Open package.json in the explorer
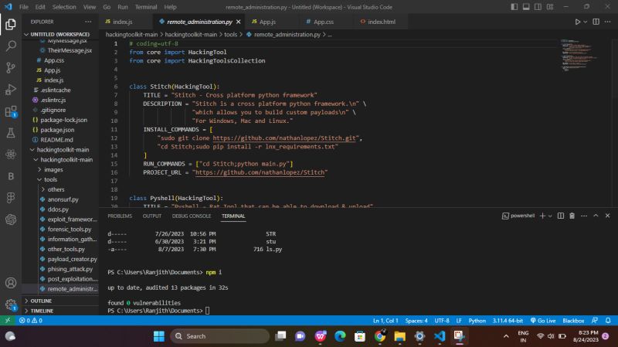 tap(57, 130)
